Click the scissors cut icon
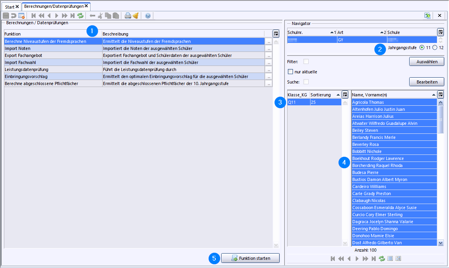 coord(100,16)
